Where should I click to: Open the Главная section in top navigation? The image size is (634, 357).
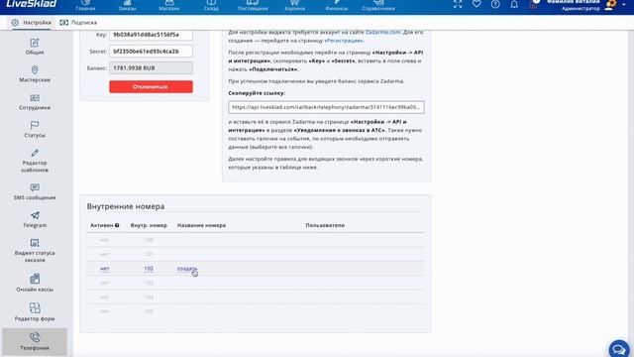point(85,6)
